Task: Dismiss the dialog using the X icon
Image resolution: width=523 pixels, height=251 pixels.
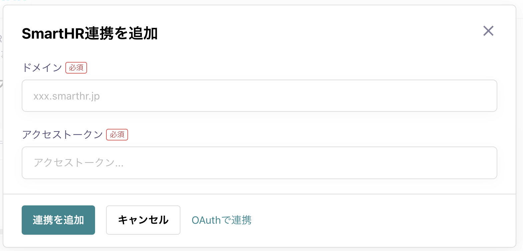Action: click(488, 31)
